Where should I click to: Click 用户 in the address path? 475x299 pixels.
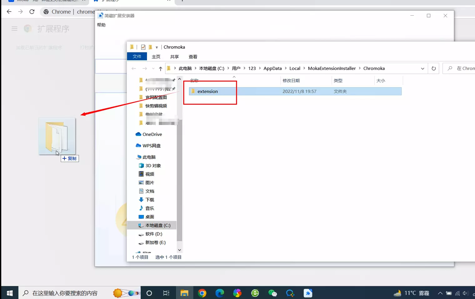tap(236, 68)
